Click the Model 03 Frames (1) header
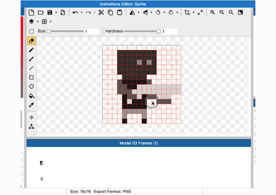 tap(139, 143)
